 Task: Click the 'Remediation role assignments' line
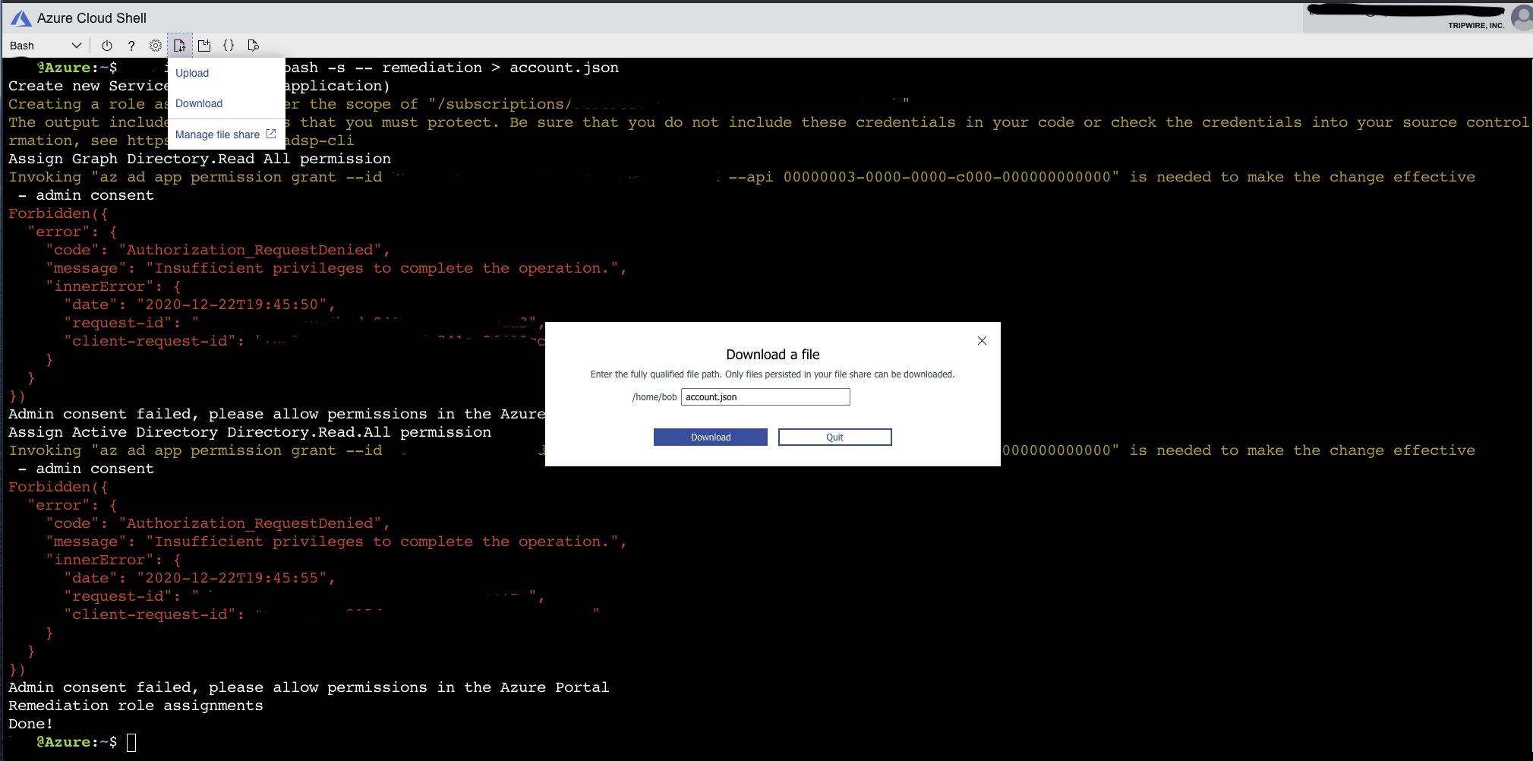tap(136, 706)
